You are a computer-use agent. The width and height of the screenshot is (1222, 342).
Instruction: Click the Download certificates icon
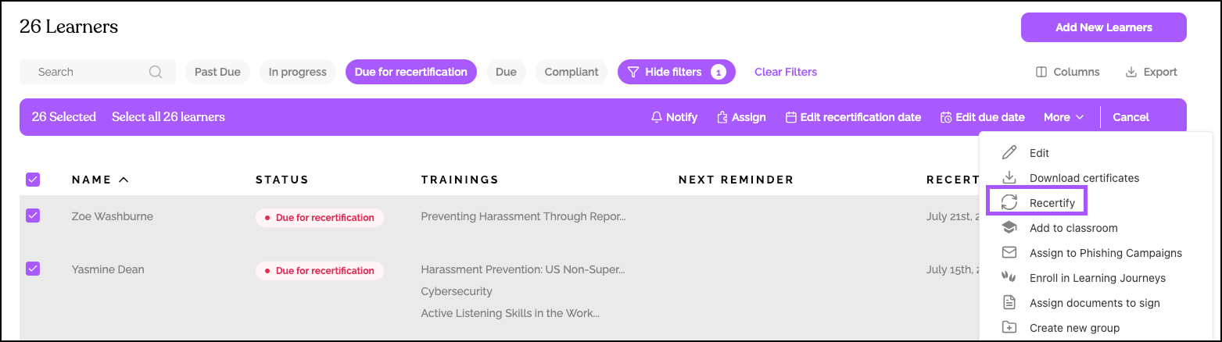[1009, 178]
